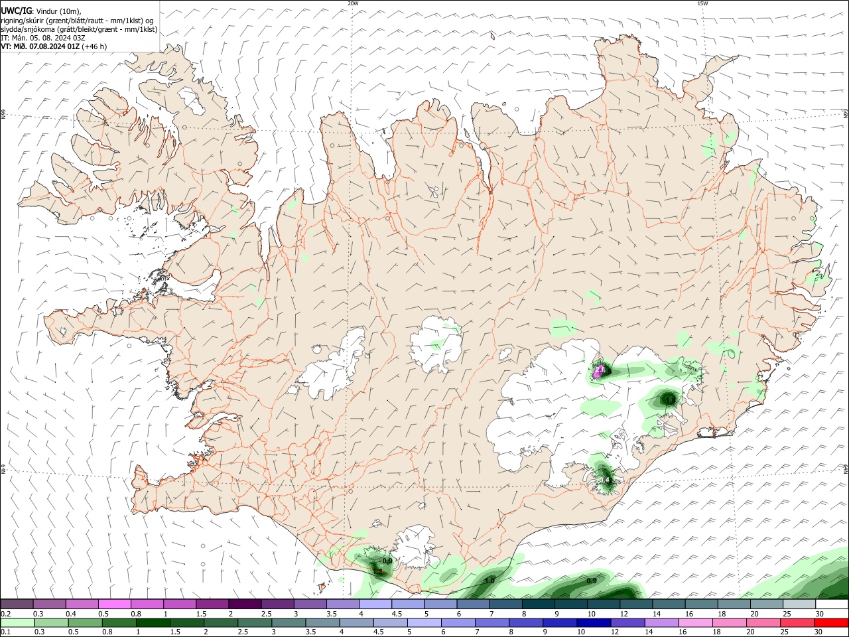Viewport: 849px width, 637px height.
Task: Click the "15W" longitude label at the top
Action: click(702, 3)
